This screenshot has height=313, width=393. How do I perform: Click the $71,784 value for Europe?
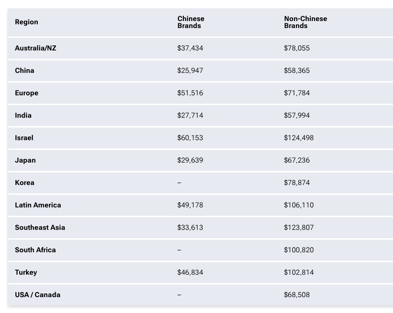(297, 93)
